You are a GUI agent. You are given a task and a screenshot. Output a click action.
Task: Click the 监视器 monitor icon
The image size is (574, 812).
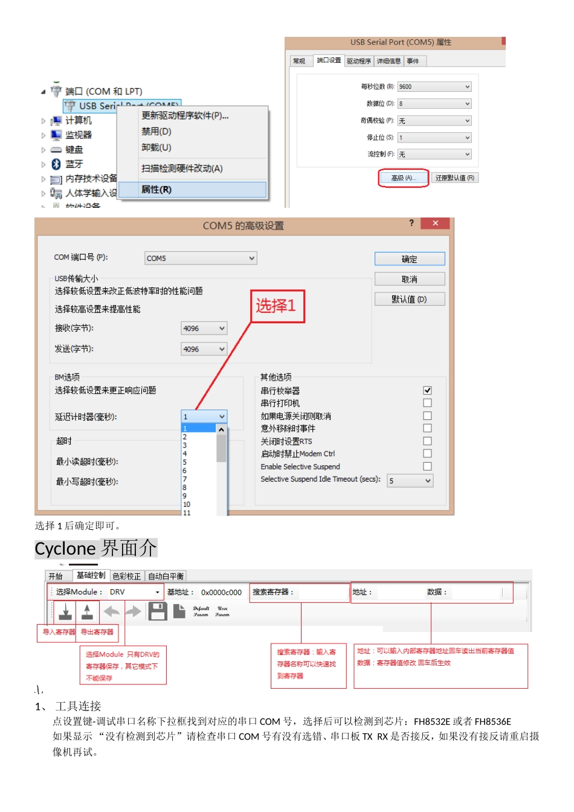(x=56, y=135)
